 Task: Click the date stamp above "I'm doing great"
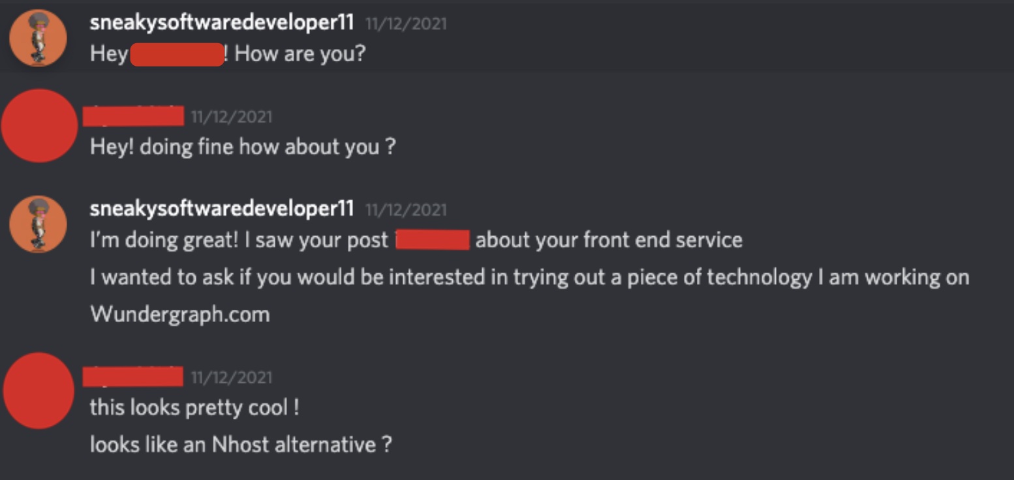406,210
